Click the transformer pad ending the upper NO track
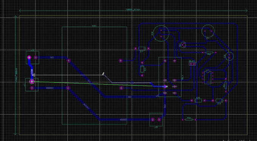257x141 pixels. click(68, 61)
